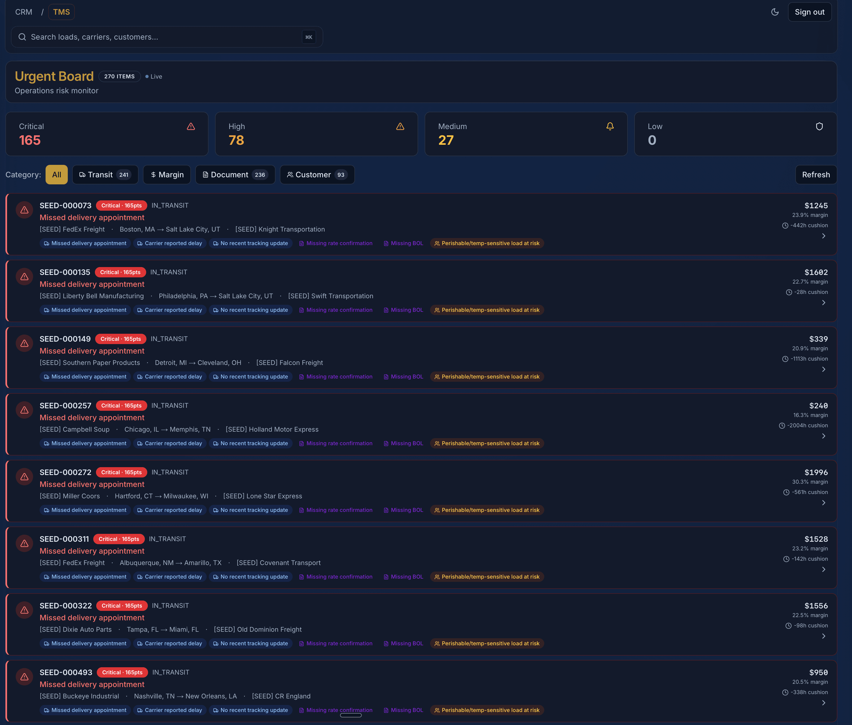Toggle dark mode with the moon icon
This screenshot has width=852, height=725.
775,12
